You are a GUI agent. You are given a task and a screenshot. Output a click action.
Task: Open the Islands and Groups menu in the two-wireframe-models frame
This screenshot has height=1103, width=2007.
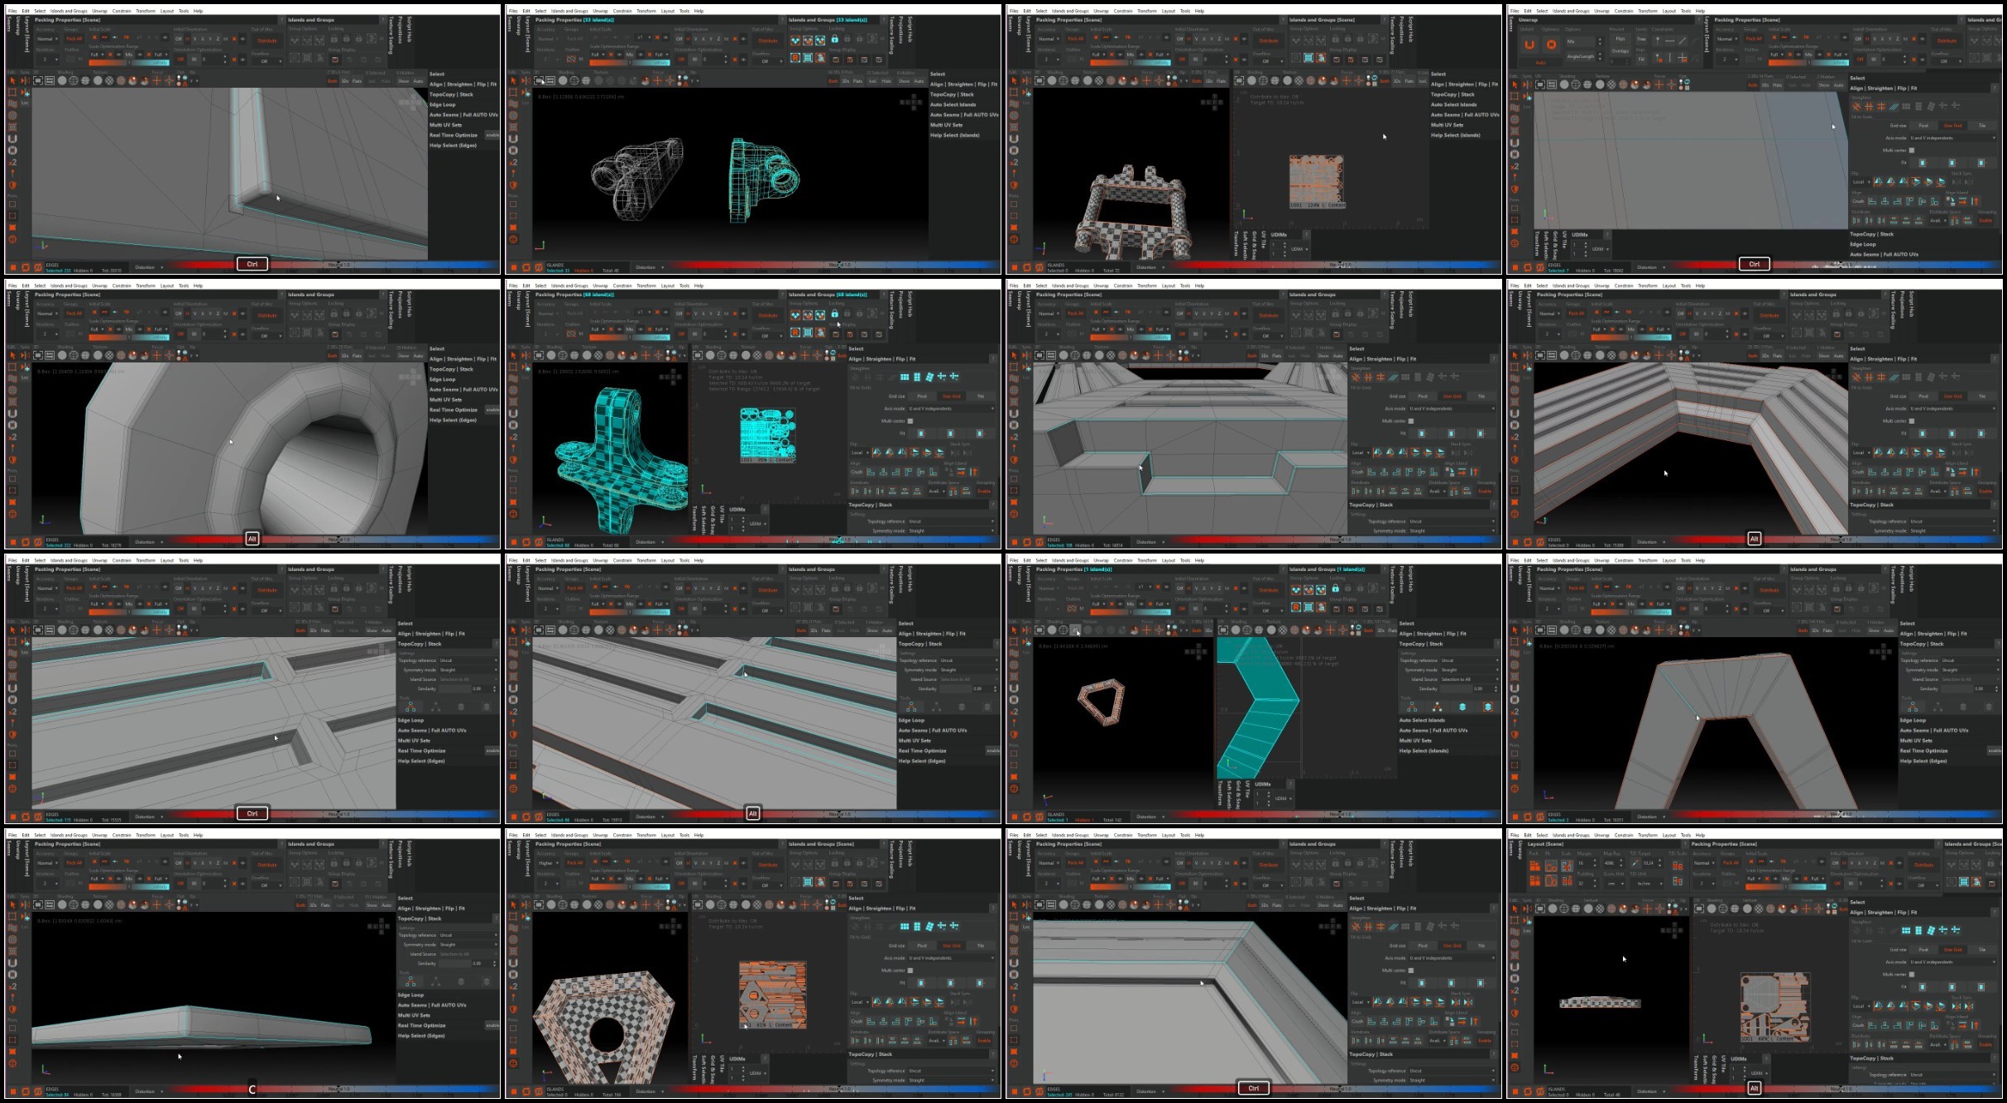pos(569,11)
